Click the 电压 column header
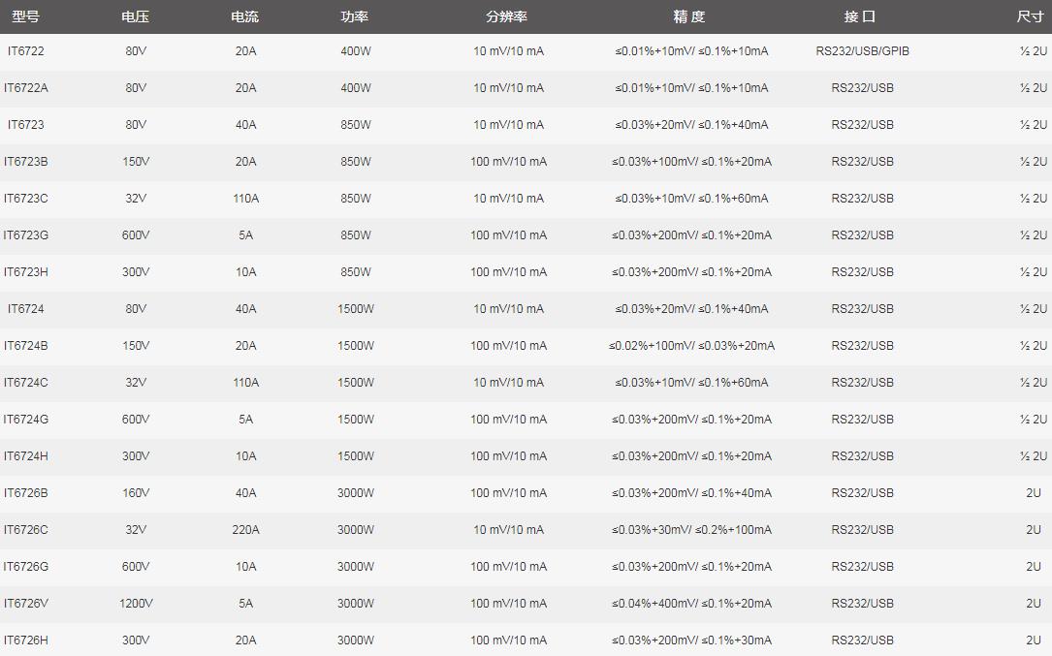The image size is (1052, 656). [x=136, y=16]
